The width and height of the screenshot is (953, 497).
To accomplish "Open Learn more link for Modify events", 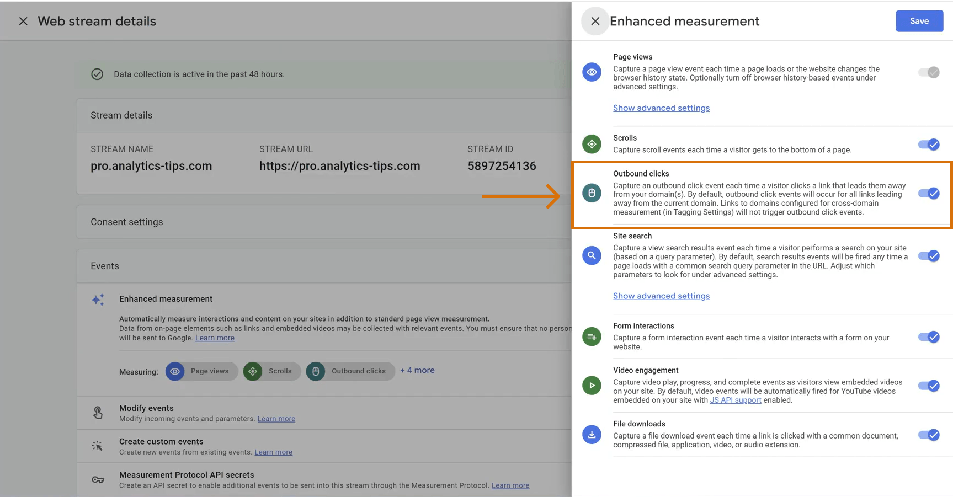I will click(276, 419).
